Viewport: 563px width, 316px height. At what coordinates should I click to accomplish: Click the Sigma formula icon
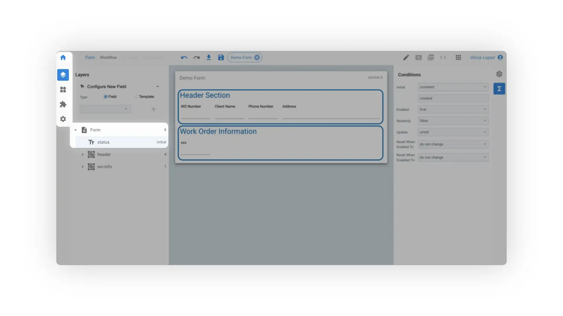[499, 88]
